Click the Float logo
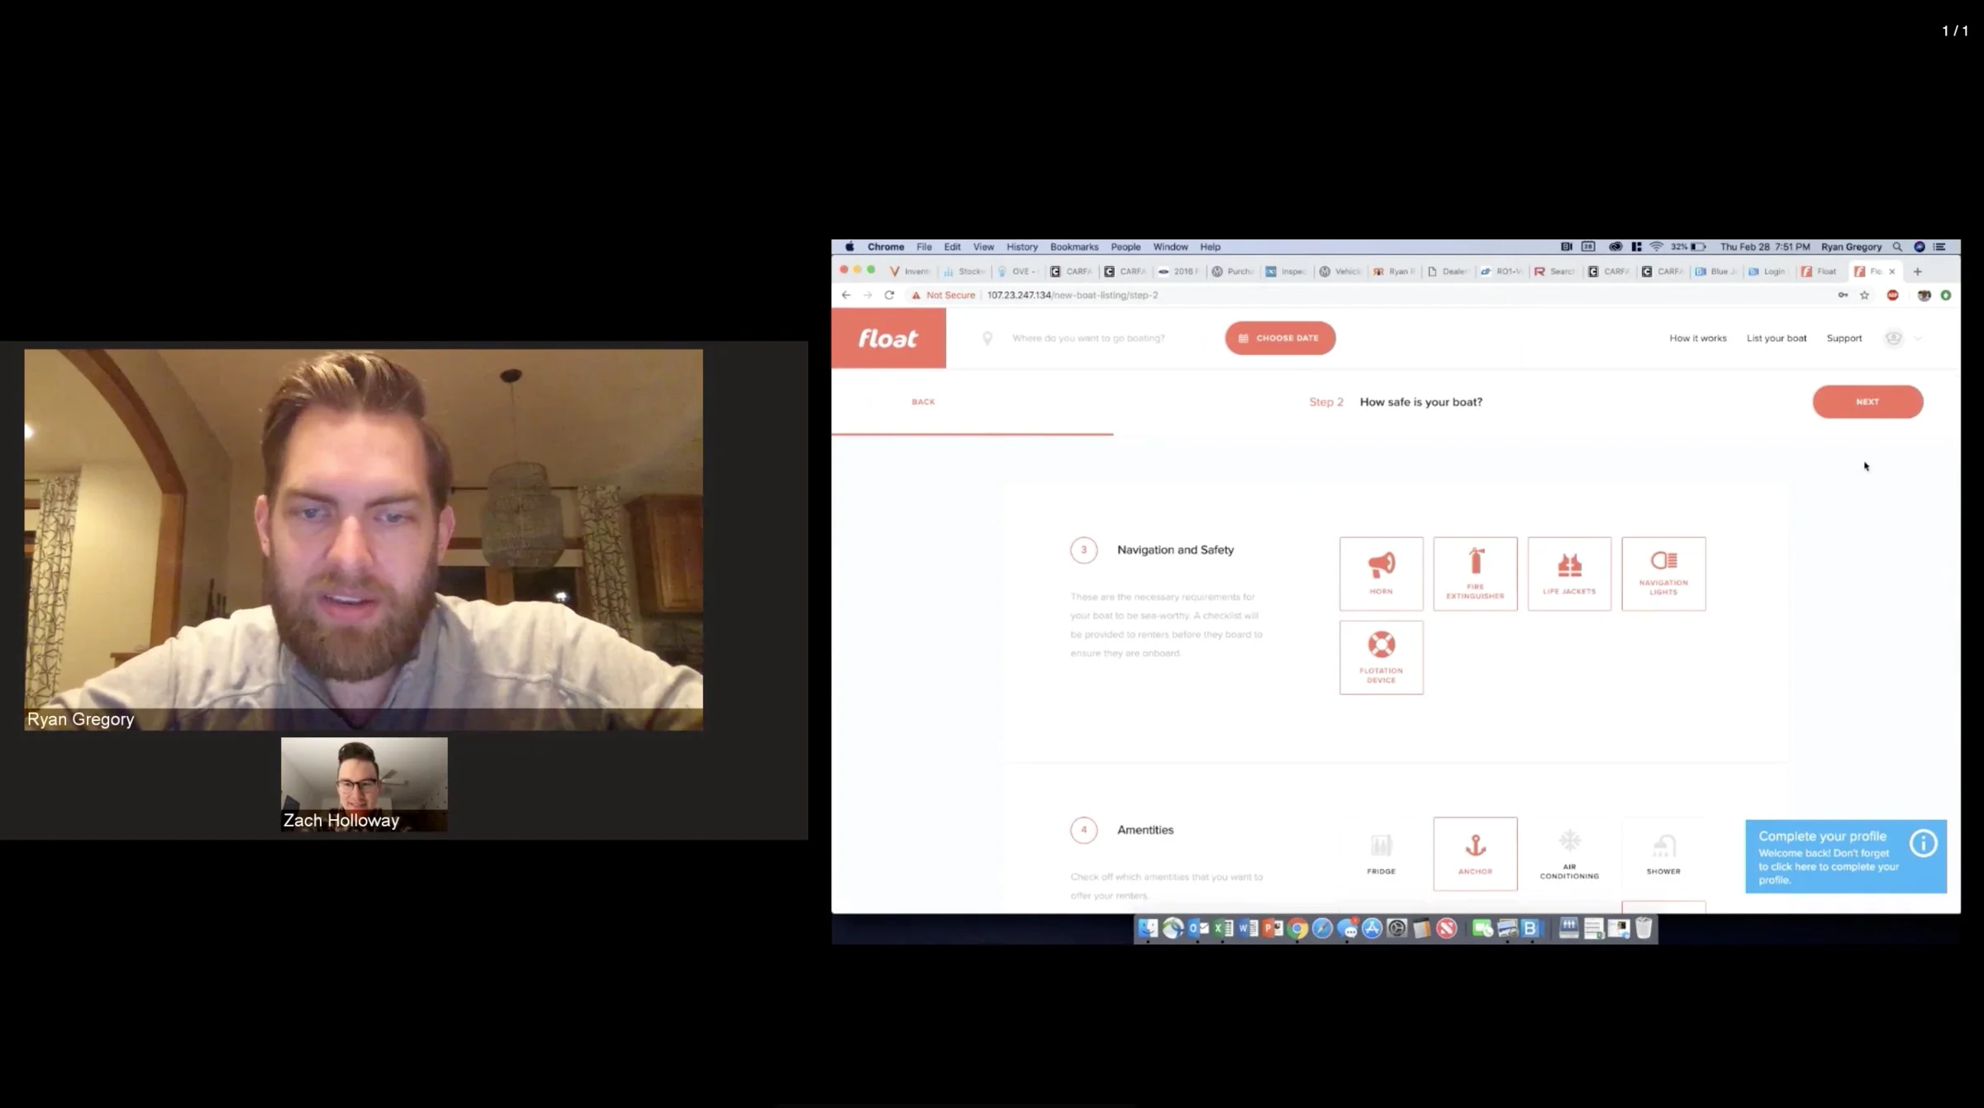The width and height of the screenshot is (1984, 1108). pyautogui.click(x=888, y=339)
